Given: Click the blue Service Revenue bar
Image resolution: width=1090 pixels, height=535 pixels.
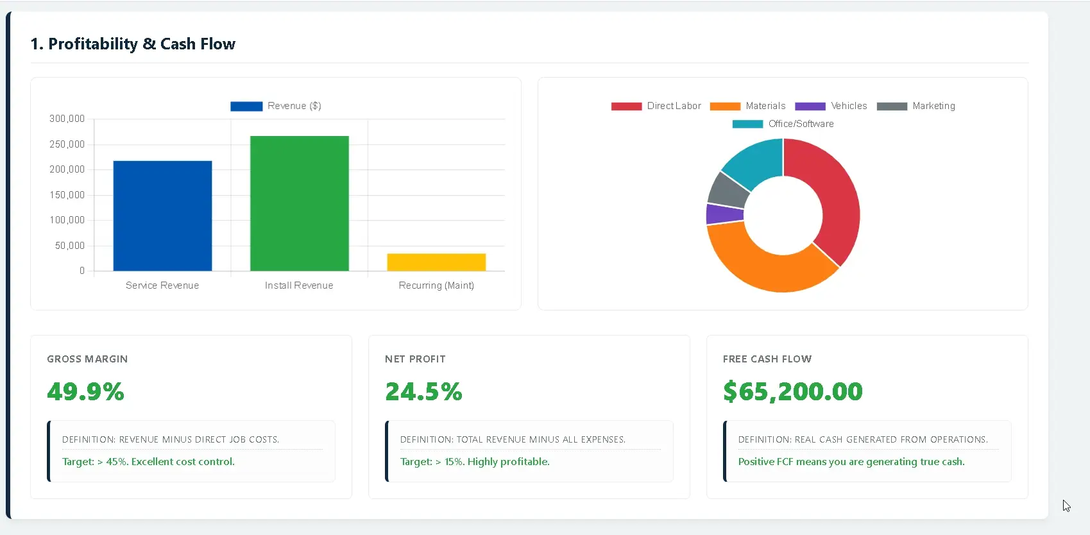Looking at the screenshot, I should [x=162, y=216].
